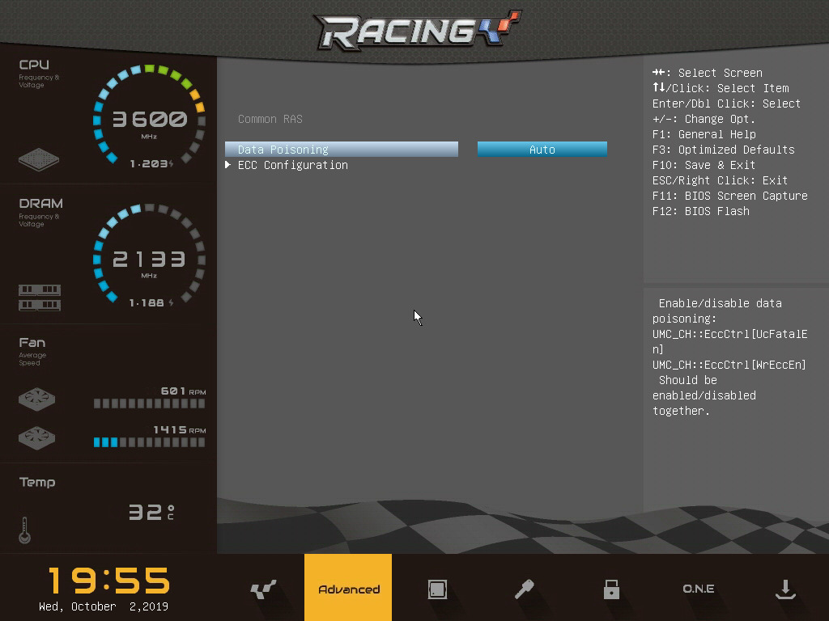Open the O.N.E overclocking tab

pos(699,589)
